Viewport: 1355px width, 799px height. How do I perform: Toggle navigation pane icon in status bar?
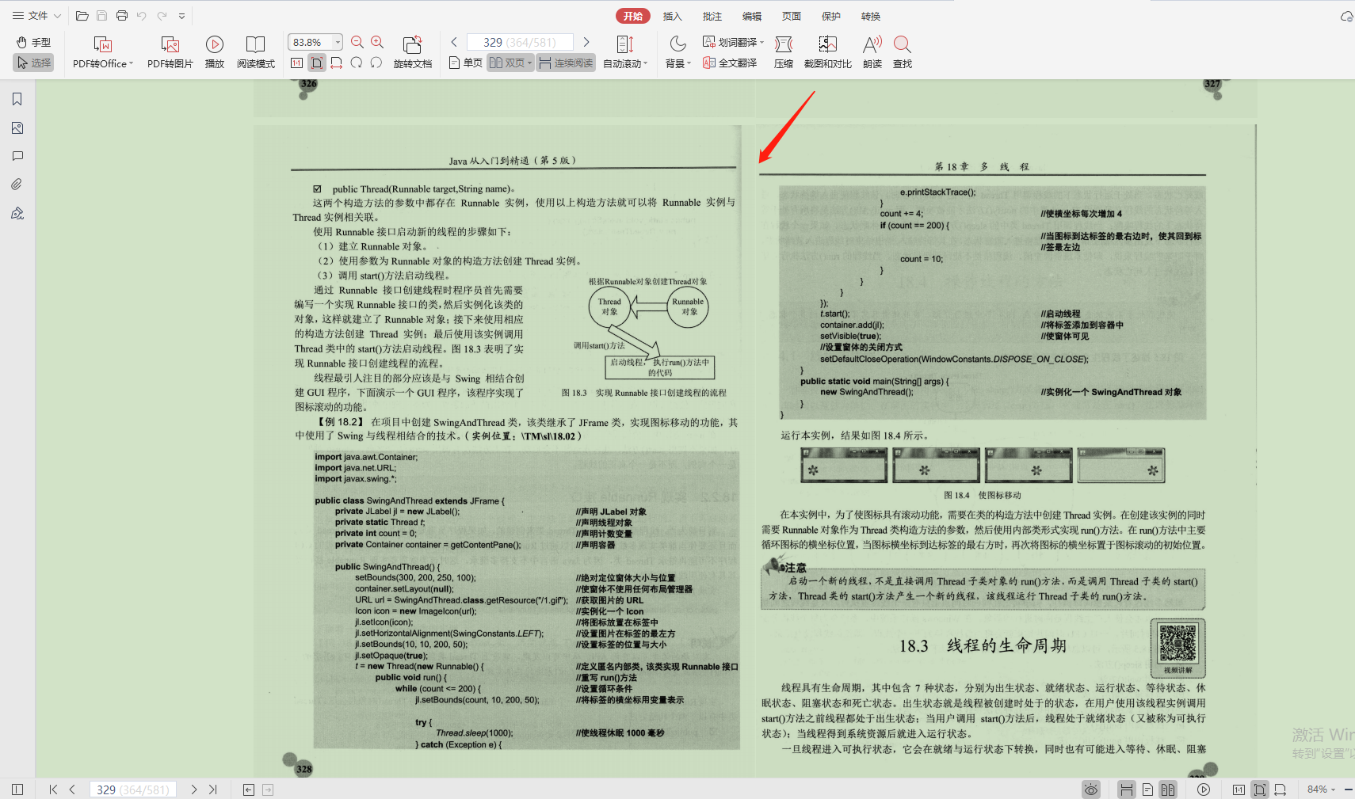click(17, 789)
